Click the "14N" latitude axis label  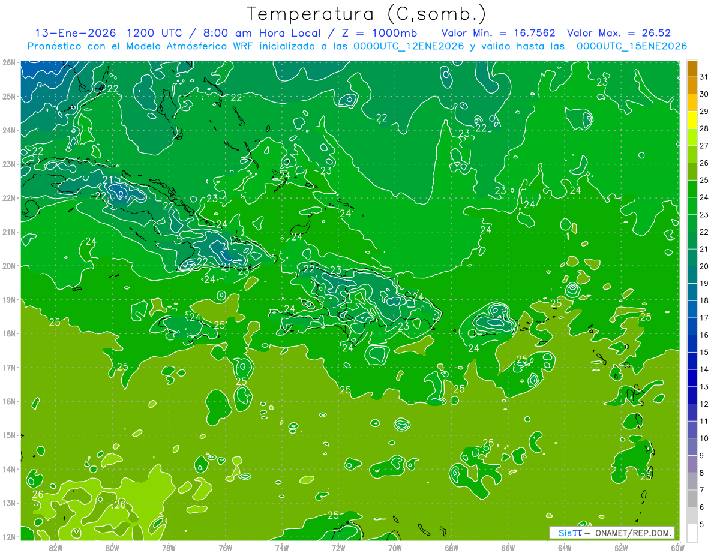(x=8, y=469)
